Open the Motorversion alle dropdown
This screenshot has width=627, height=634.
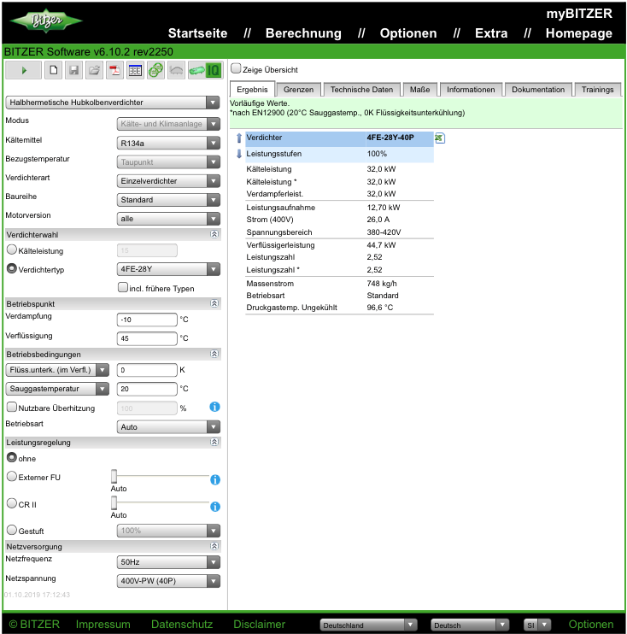[168, 219]
